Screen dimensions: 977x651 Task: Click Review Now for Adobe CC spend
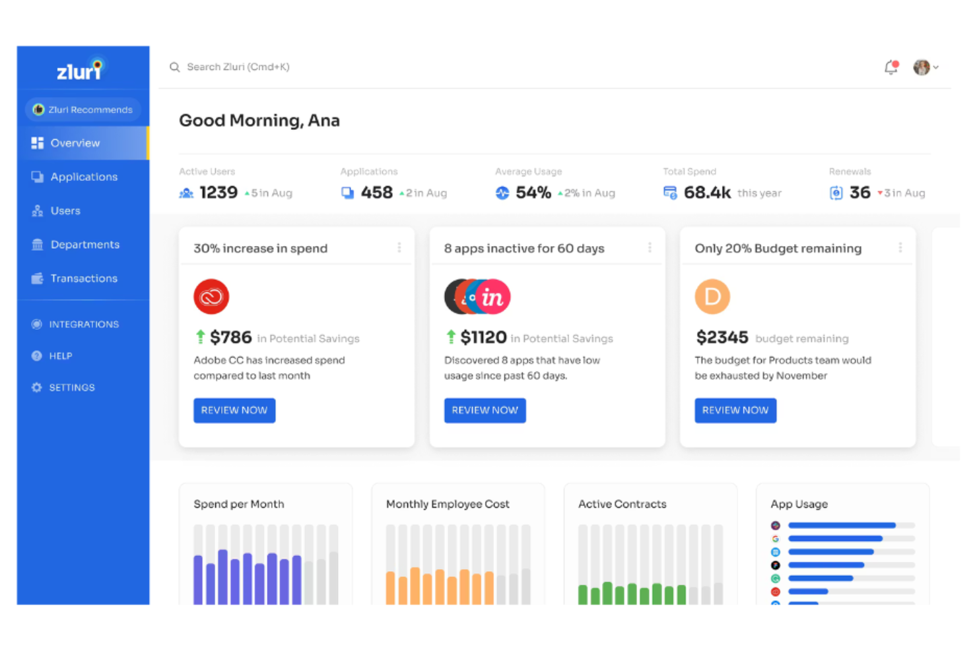pyautogui.click(x=234, y=410)
